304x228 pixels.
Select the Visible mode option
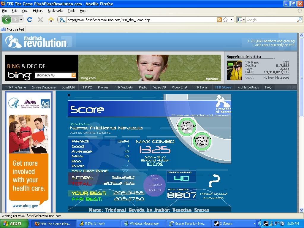(155, 185)
